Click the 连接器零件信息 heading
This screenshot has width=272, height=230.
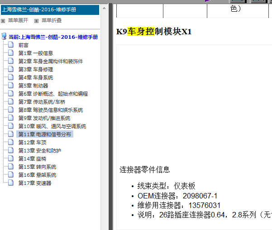click(144, 170)
